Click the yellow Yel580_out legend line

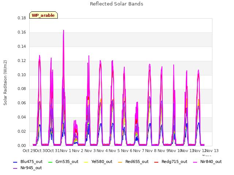pos(86,162)
